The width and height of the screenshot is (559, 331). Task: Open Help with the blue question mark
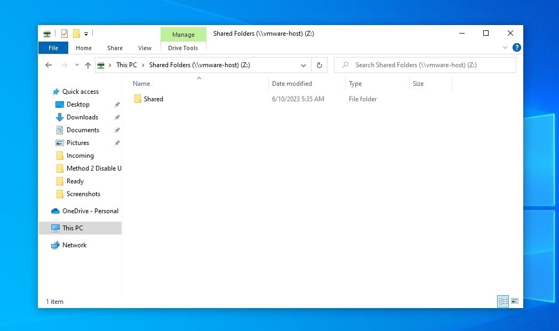[516, 47]
